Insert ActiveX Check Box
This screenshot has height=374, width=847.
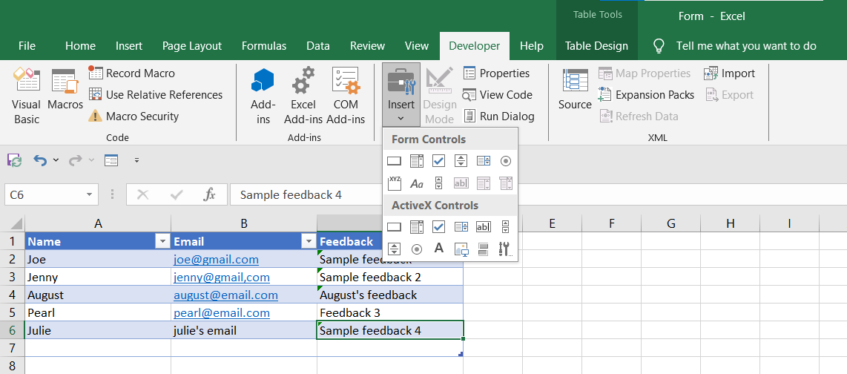(438, 227)
